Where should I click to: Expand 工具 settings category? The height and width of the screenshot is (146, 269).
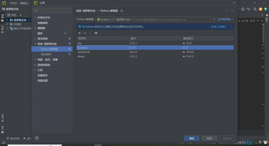(x=35, y=70)
